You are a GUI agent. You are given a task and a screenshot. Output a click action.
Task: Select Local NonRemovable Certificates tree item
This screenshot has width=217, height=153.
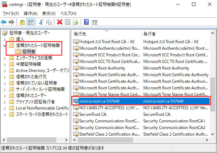click(42, 108)
